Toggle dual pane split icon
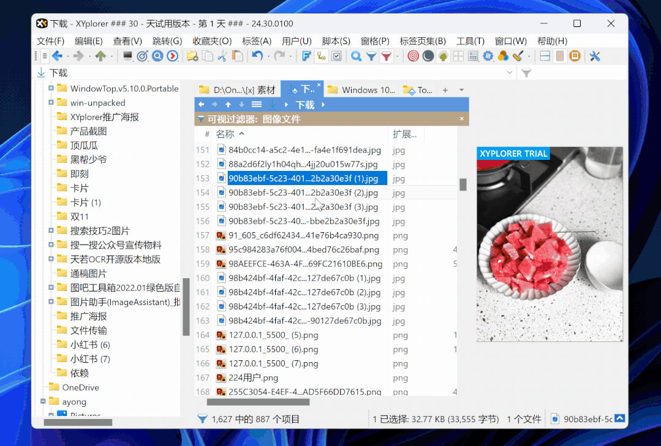The width and height of the screenshot is (661, 446). (x=545, y=56)
